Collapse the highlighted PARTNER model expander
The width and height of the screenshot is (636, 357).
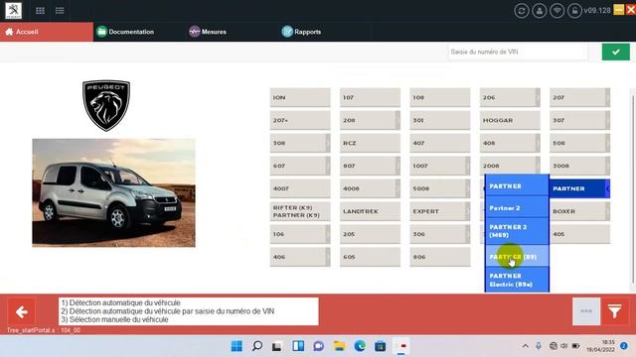pos(607,188)
